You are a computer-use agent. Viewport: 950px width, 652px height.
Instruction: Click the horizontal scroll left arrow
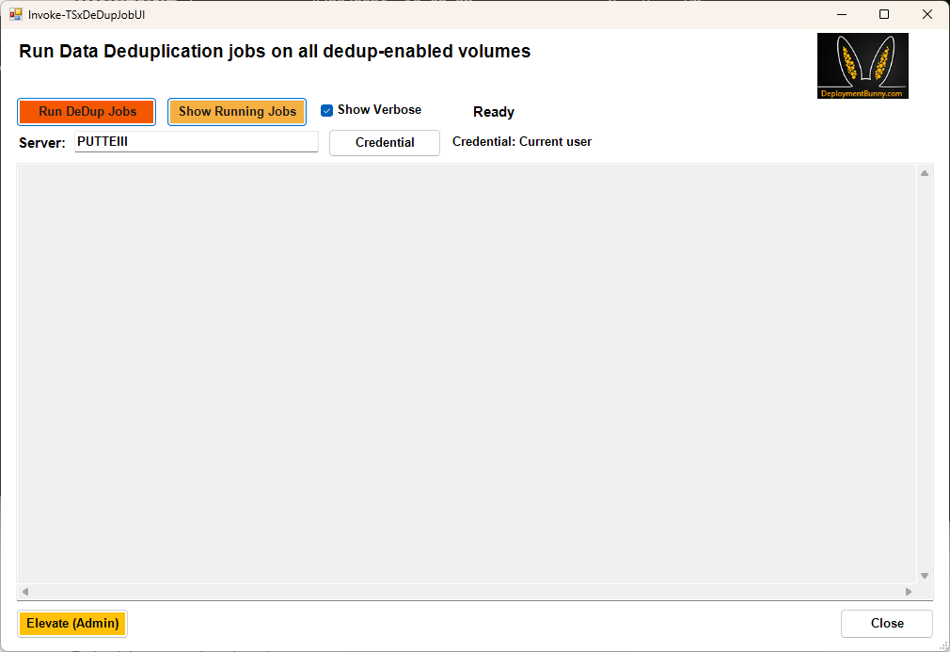(25, 592)
